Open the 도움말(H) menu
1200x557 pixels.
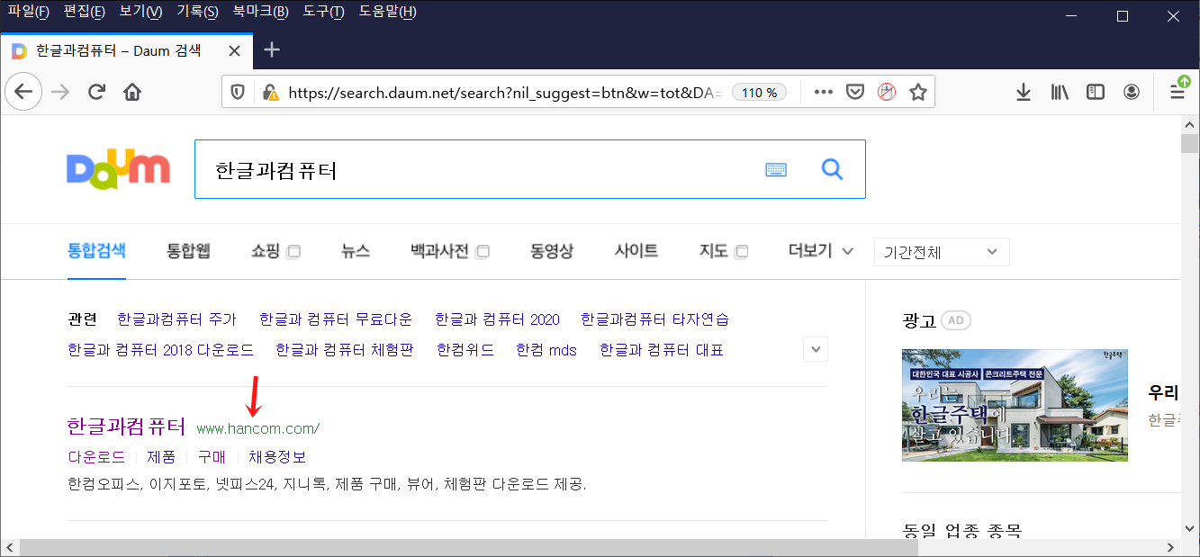pos(387,12)
